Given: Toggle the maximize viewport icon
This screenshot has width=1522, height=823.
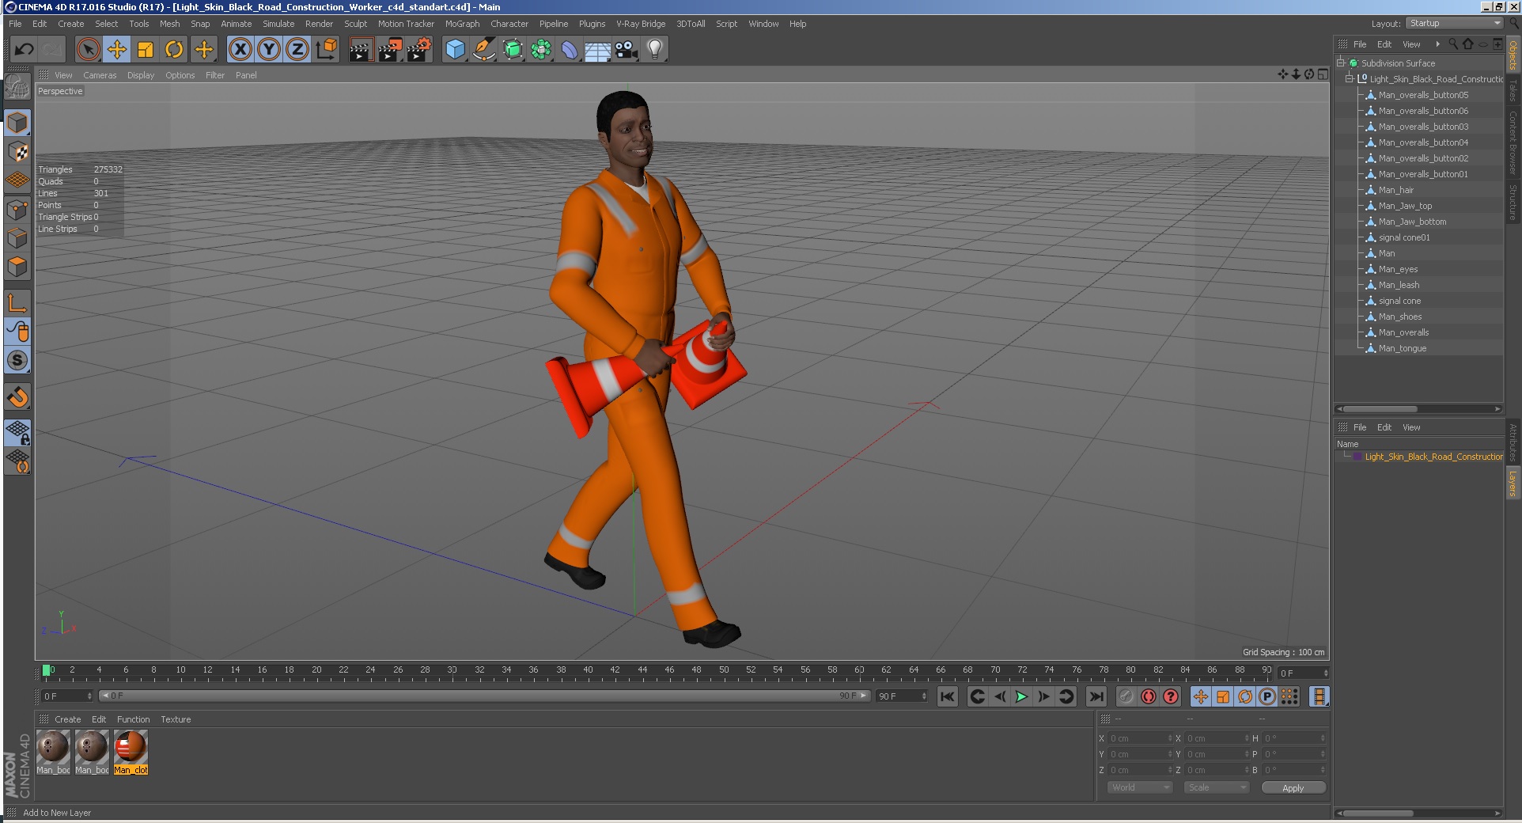Looking at the screenshot, I should 1323,74.
